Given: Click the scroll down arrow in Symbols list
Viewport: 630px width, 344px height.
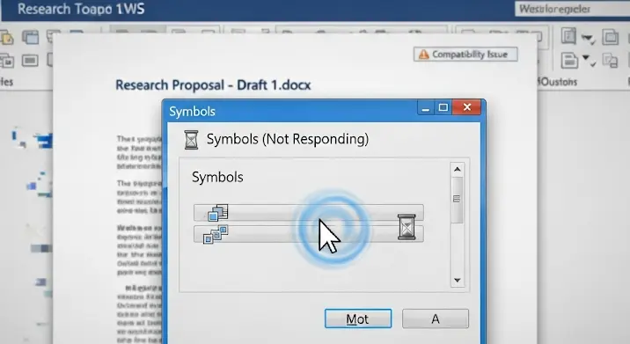Looking at the screenshot, I should coord(457,280).
